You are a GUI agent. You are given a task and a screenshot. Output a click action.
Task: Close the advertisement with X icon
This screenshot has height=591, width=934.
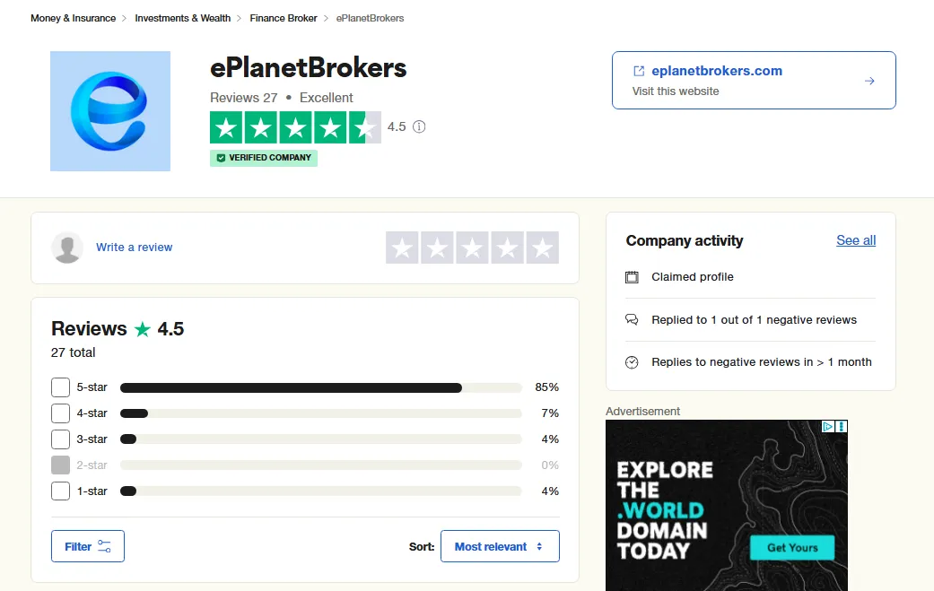pyautogui.click(x=842, y=427)
